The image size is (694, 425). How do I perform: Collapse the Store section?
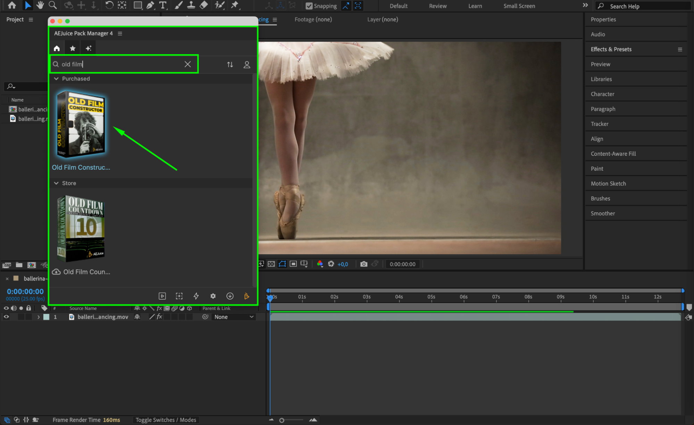point(56,183)
